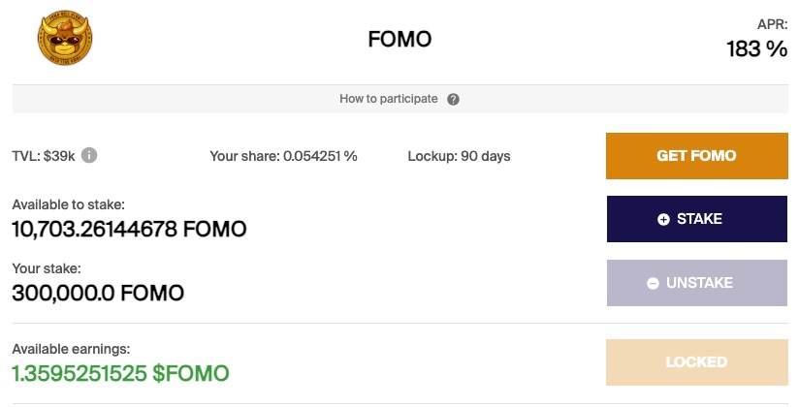Click the minus icon on UNSTAKE button
Image resolution: width=799 pixels, height=407 pixels.
pyautogui.click(x=653, y=283)
